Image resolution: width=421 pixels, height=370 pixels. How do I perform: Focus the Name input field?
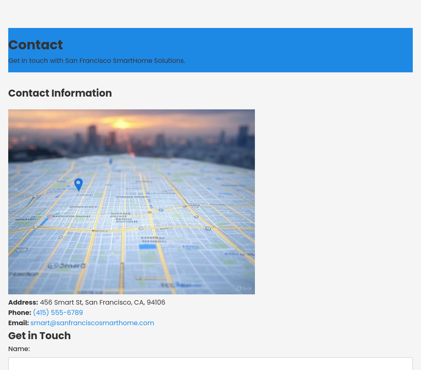[210, 363]
